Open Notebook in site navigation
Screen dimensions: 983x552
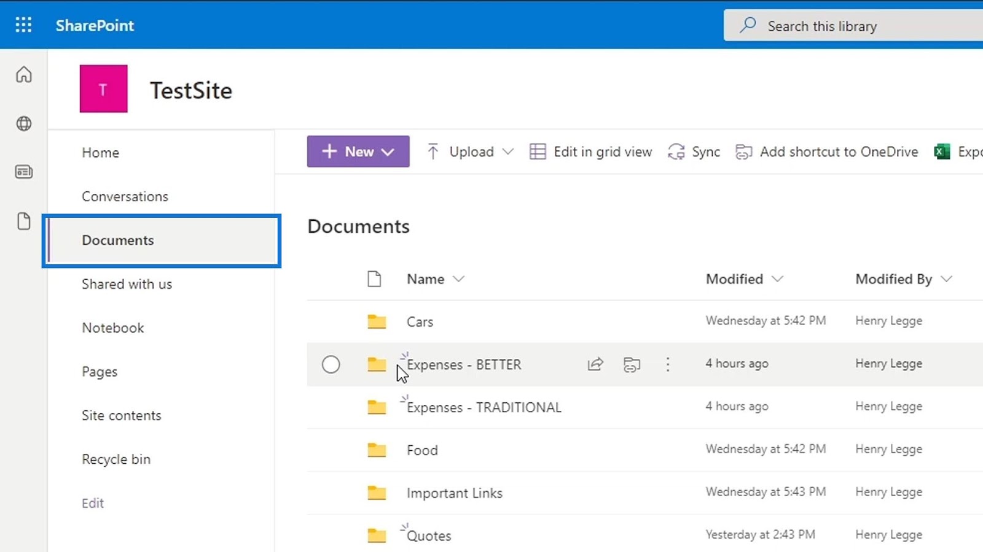[x=113, y=328]
